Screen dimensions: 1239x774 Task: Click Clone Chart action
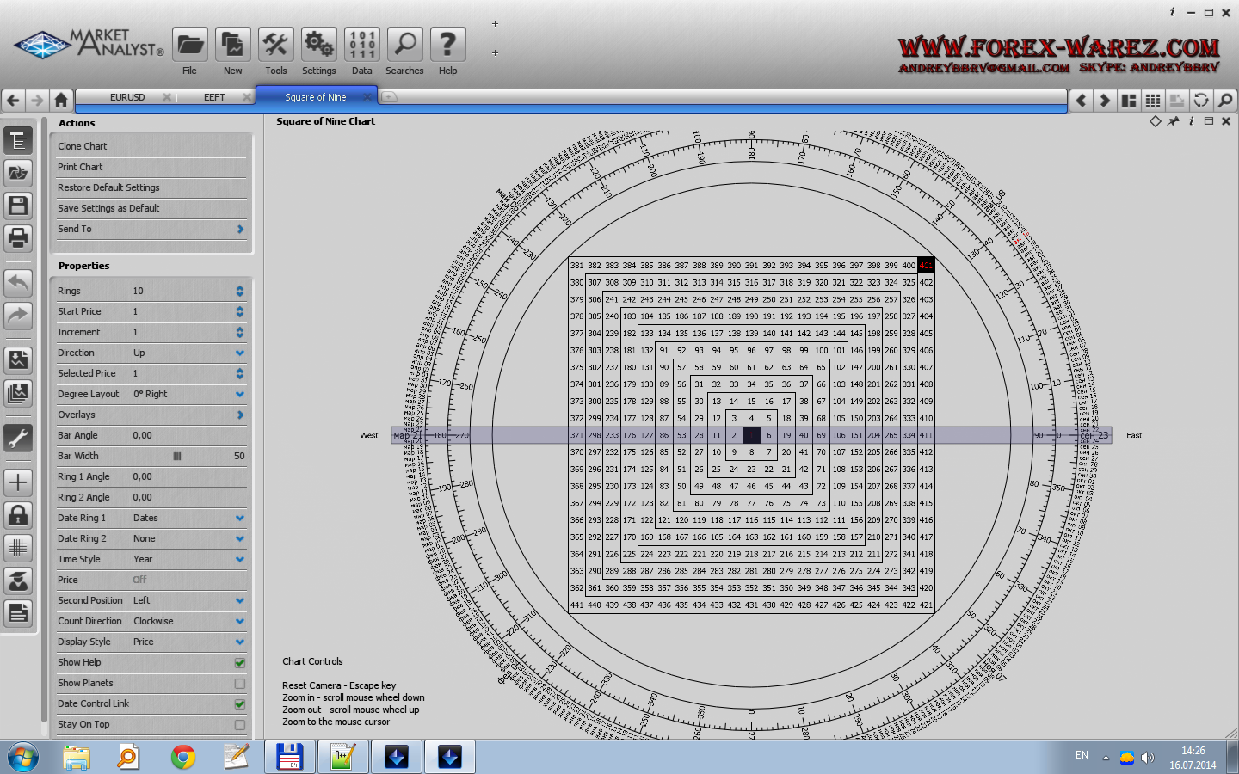tap(83, 146)
